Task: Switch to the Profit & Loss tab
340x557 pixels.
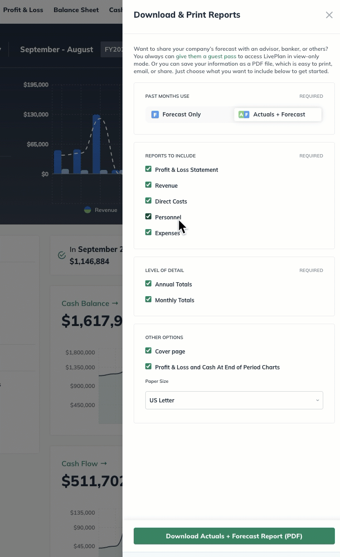Action: 23,10
